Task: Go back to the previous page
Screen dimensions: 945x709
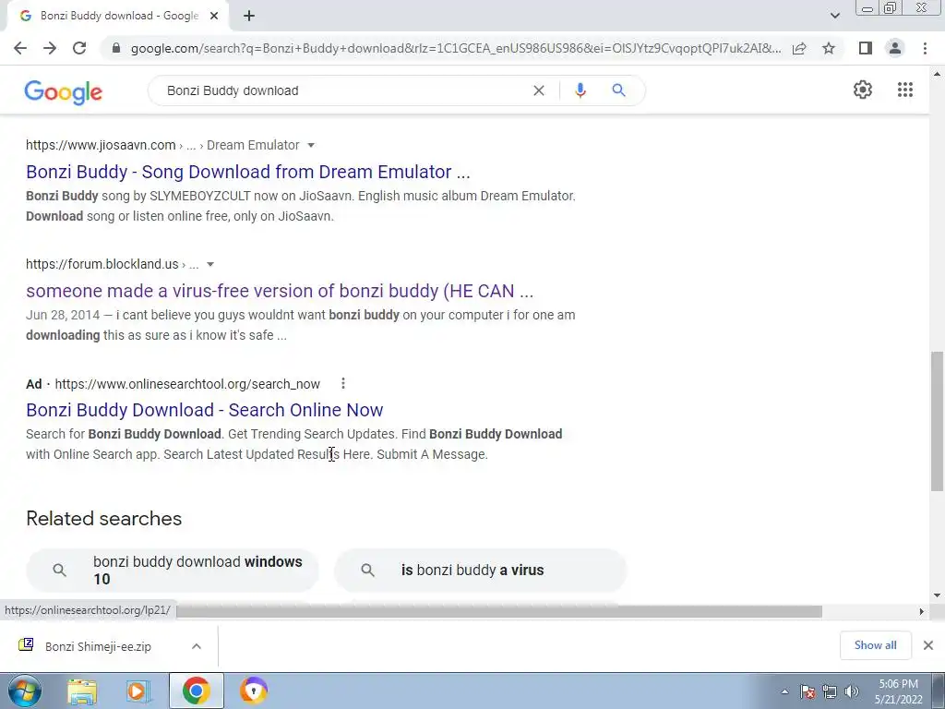Action: click(20, 48)
